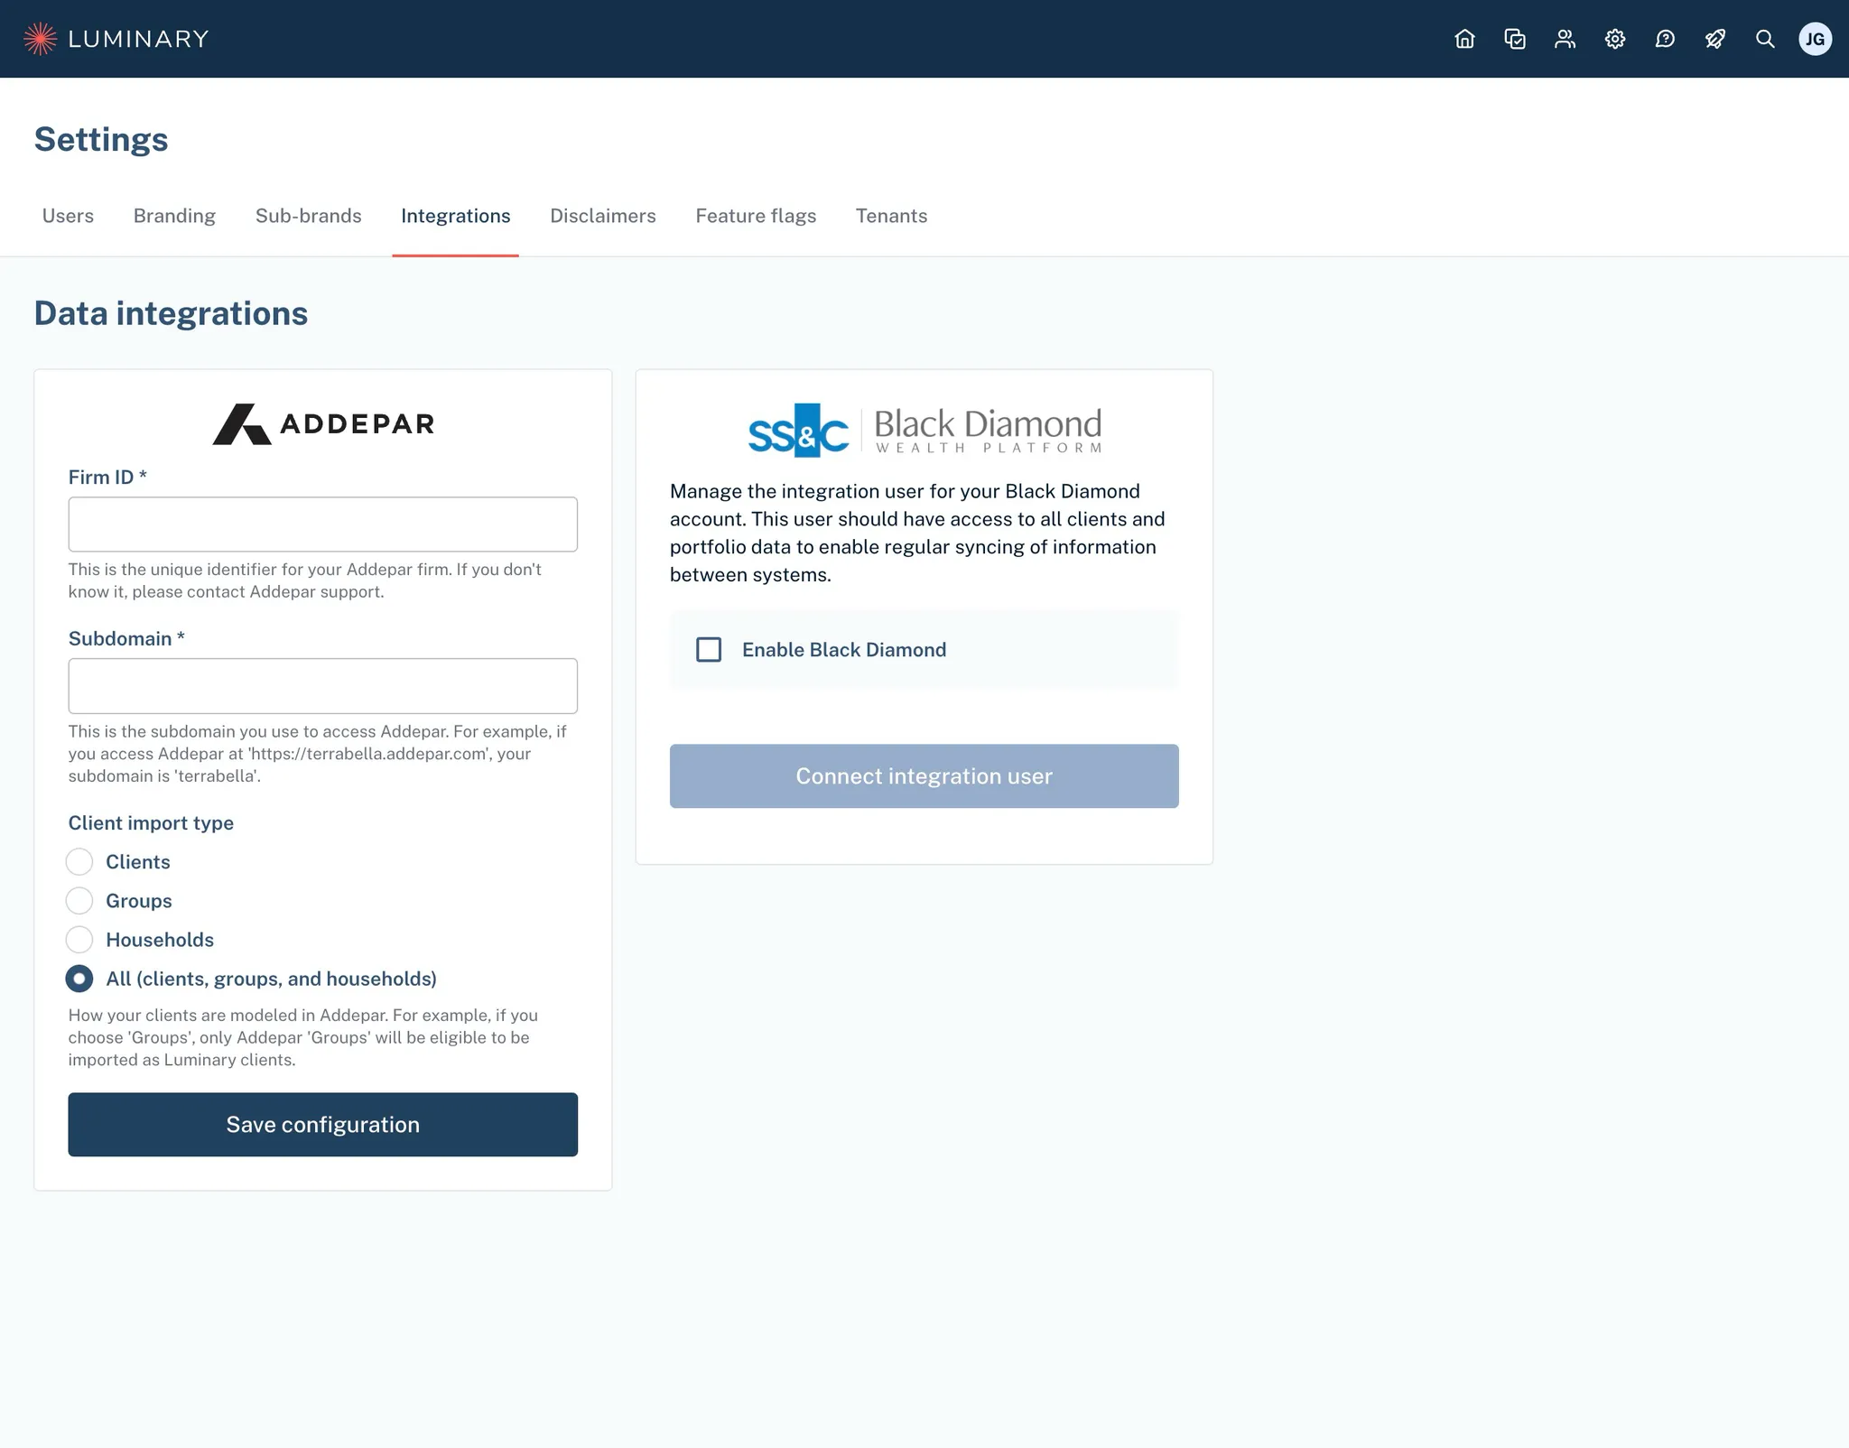Image resolution: width=1849 pixels, height=1448 pixels.
Task: Open the Disclaimers tab
Action: coord(603,216)
